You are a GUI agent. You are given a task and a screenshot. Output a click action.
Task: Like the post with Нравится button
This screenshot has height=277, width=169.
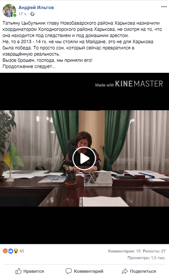point(30,271)
